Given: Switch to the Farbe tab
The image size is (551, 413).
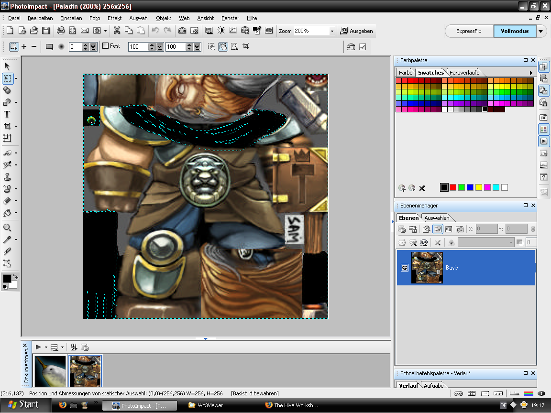Looking at the screenshot, I should (x=406, y=73).
